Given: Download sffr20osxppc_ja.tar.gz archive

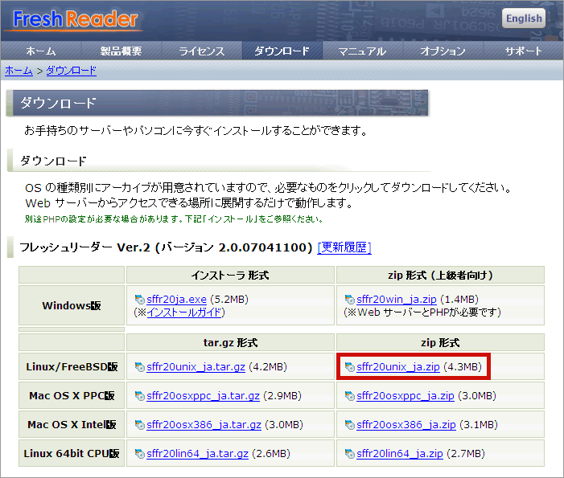Looking at the screenshot, I should point(204,396).
